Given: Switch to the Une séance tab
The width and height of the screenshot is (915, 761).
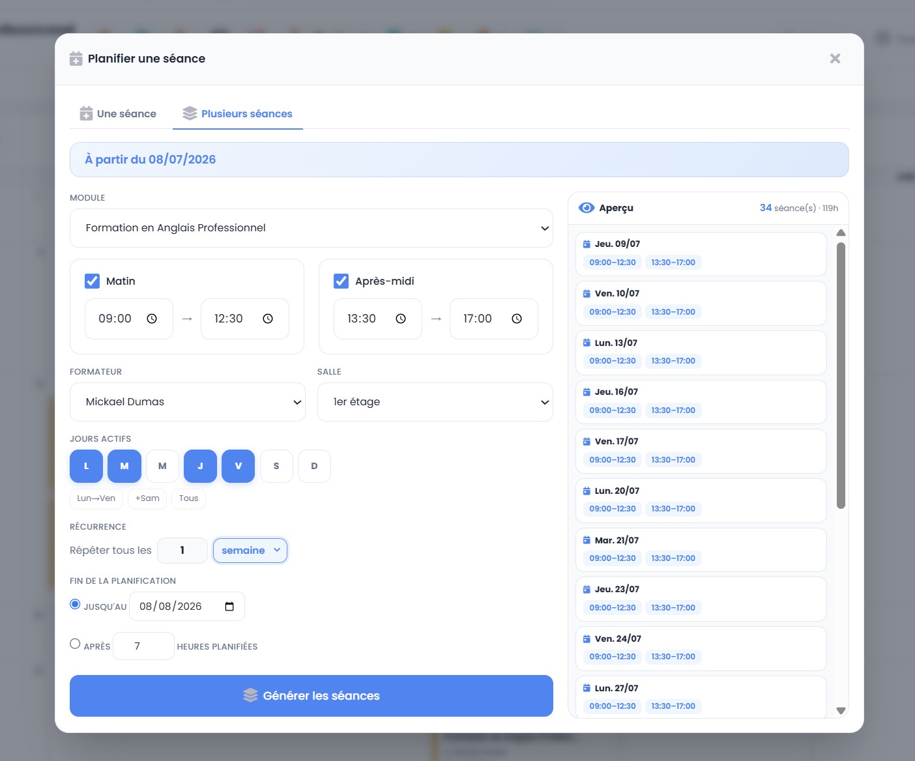Looking at the screenshot, I should click(x=118, y=113).
